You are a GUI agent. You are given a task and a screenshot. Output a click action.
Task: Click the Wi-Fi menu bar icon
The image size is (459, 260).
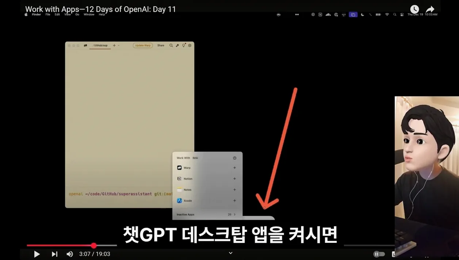point(387,15)
